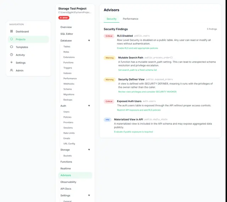This screenshot has height=202, width=227.
Task: Click the Warning badge beside Mutable Search Path
Action: tap(110, 58)
